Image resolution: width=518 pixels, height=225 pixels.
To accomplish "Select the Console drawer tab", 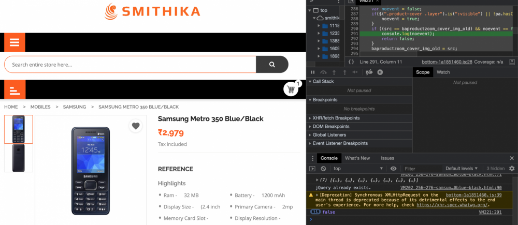I will 329,158.
